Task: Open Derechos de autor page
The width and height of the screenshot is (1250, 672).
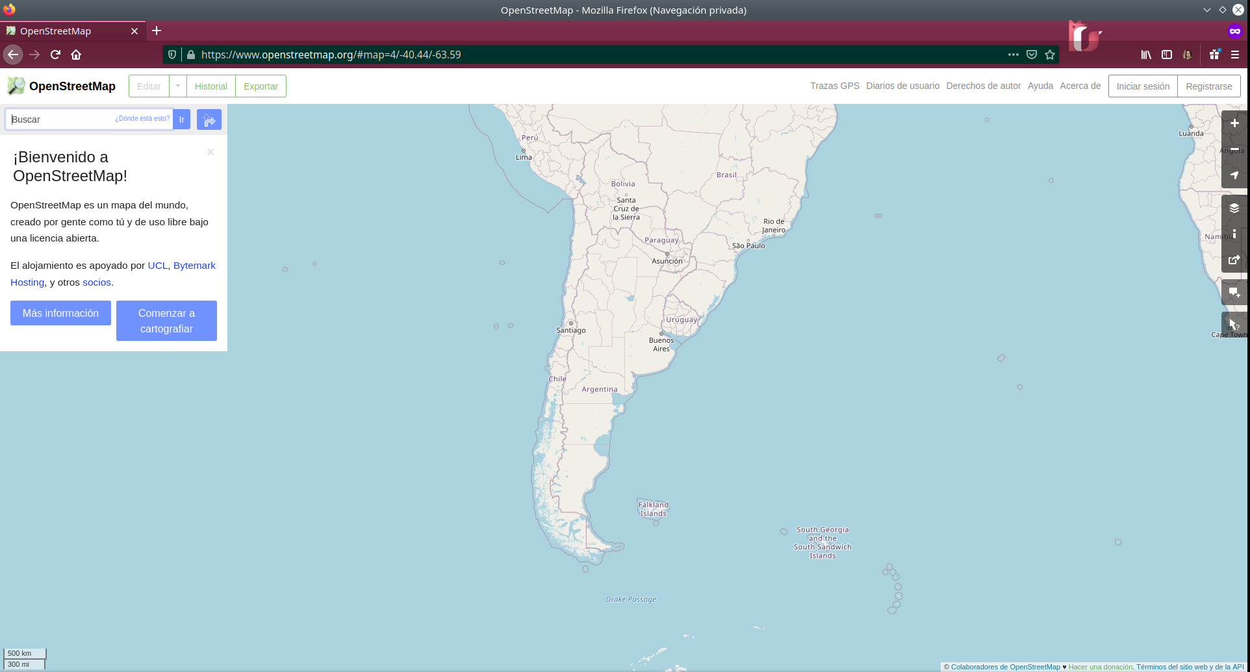Action: coord(984,86)
